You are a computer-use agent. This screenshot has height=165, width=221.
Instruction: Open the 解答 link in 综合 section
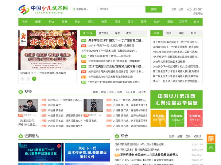180,136
